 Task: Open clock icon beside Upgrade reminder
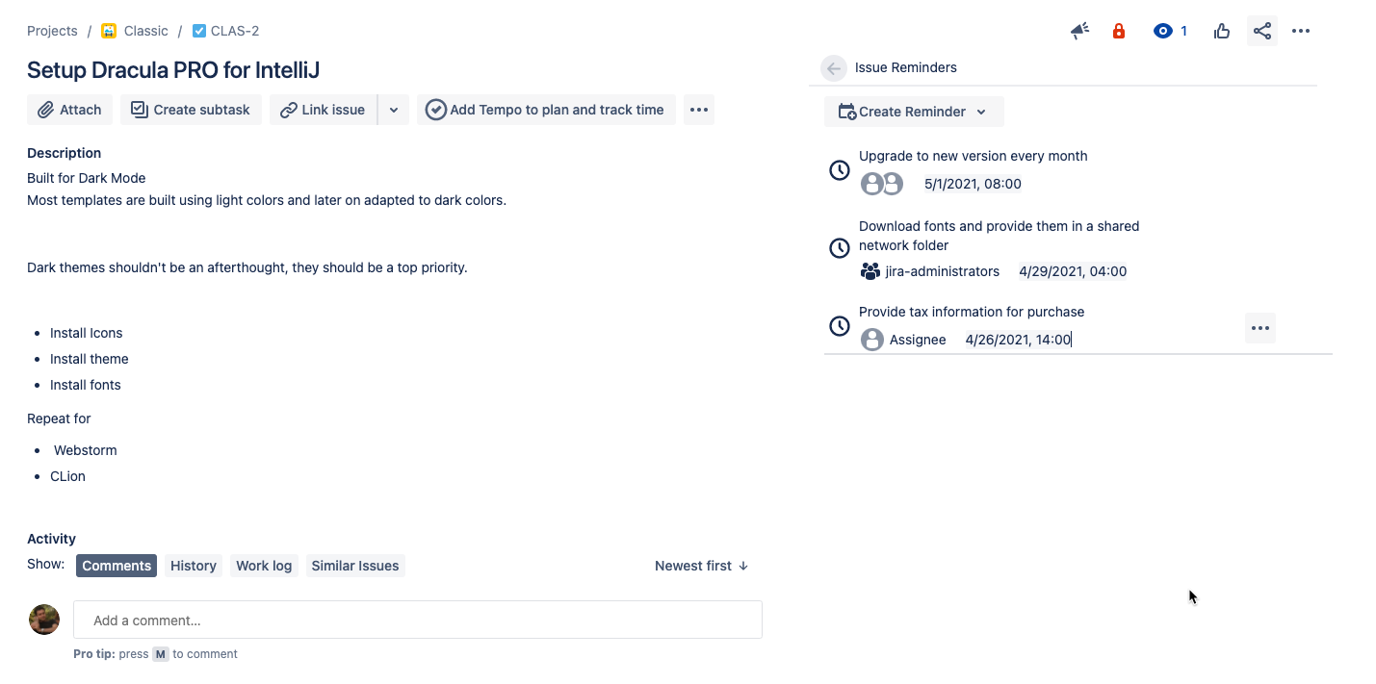[x=839, y=169]
